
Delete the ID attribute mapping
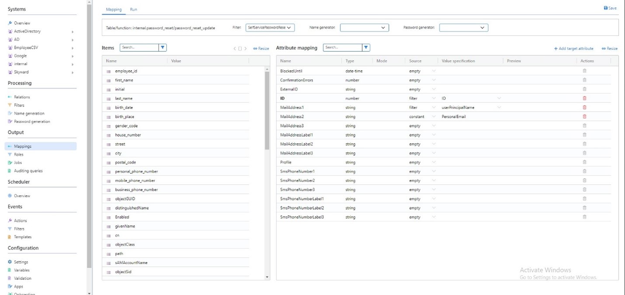584,98
